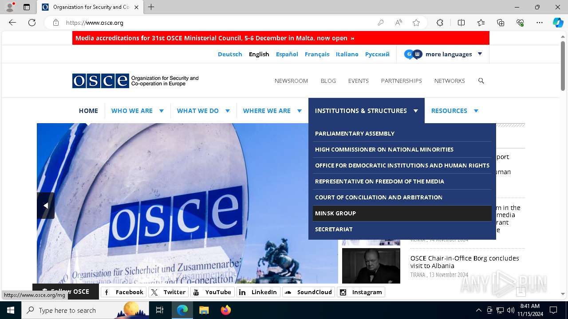
Task: Open OSCE LinkedIn page
Action: click(x=259, y=292)
